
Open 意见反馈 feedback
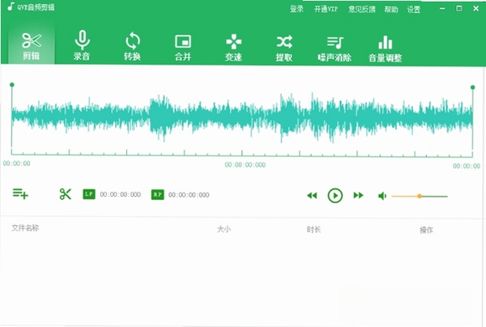point(362,9)
